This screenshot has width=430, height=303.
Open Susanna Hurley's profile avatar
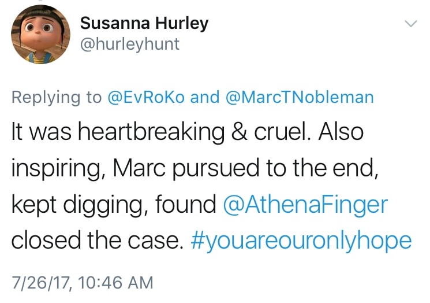click(38, 36)
